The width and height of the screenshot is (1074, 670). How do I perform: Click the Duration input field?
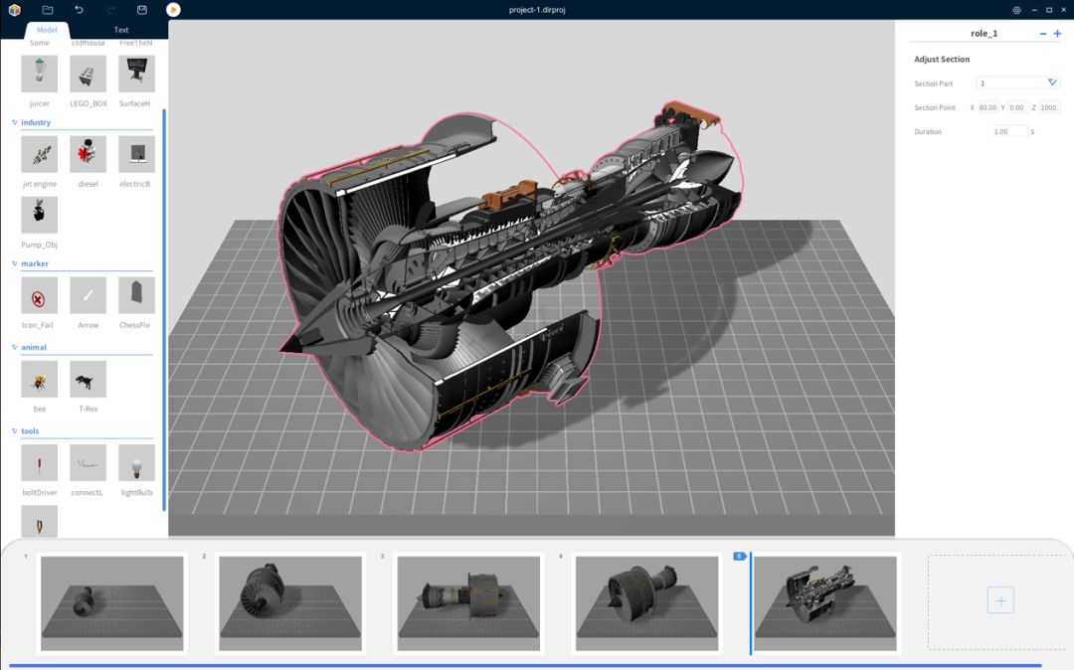pos(1010,131)
